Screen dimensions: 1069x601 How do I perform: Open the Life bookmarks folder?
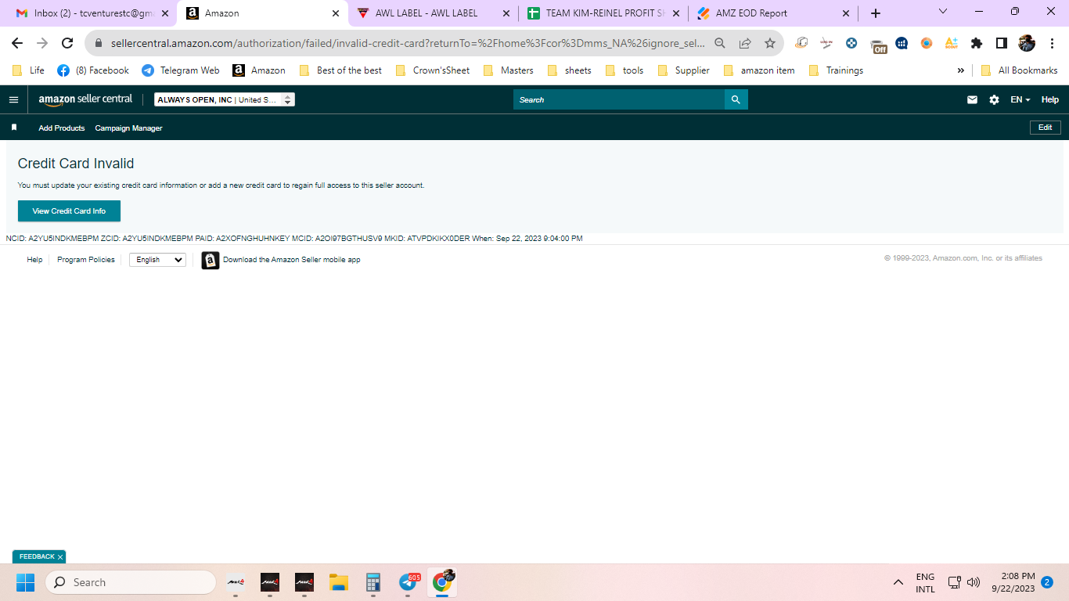coord(28,70)
